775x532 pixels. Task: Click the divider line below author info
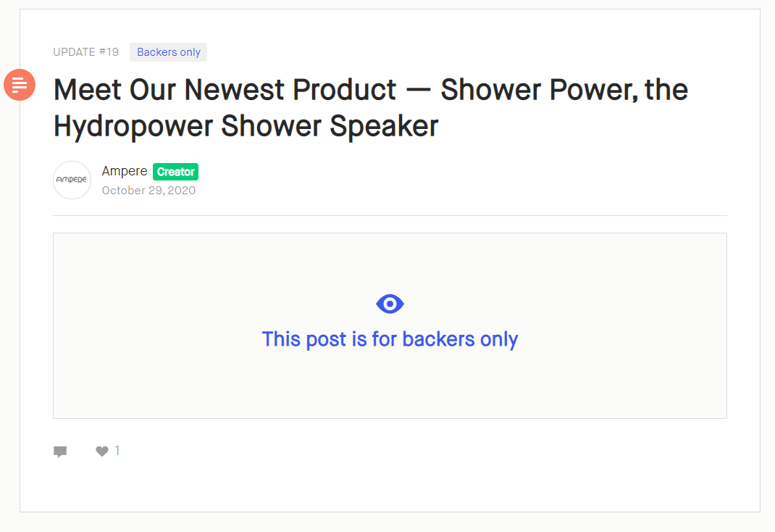[x=390, y=215]
